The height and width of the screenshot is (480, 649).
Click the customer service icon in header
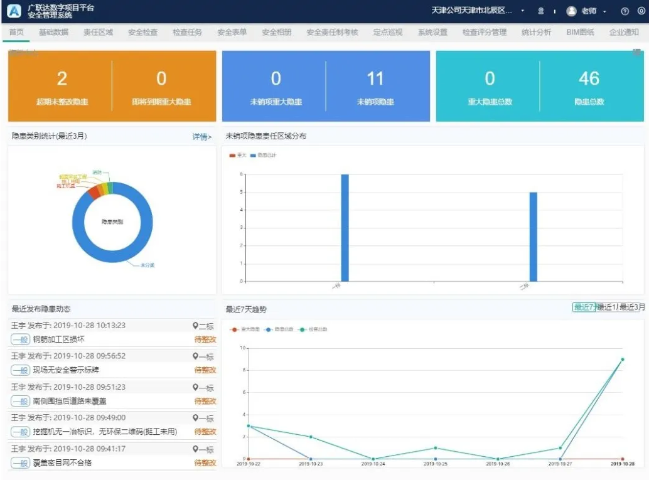(x=540, y=11)
